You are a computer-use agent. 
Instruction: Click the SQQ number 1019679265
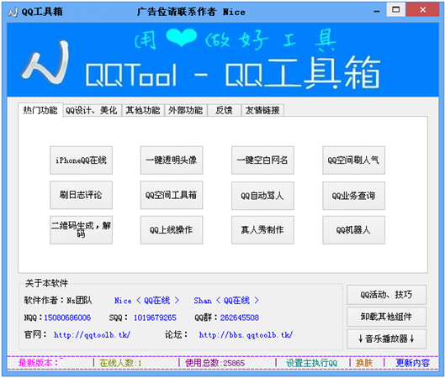coord(155,318)
